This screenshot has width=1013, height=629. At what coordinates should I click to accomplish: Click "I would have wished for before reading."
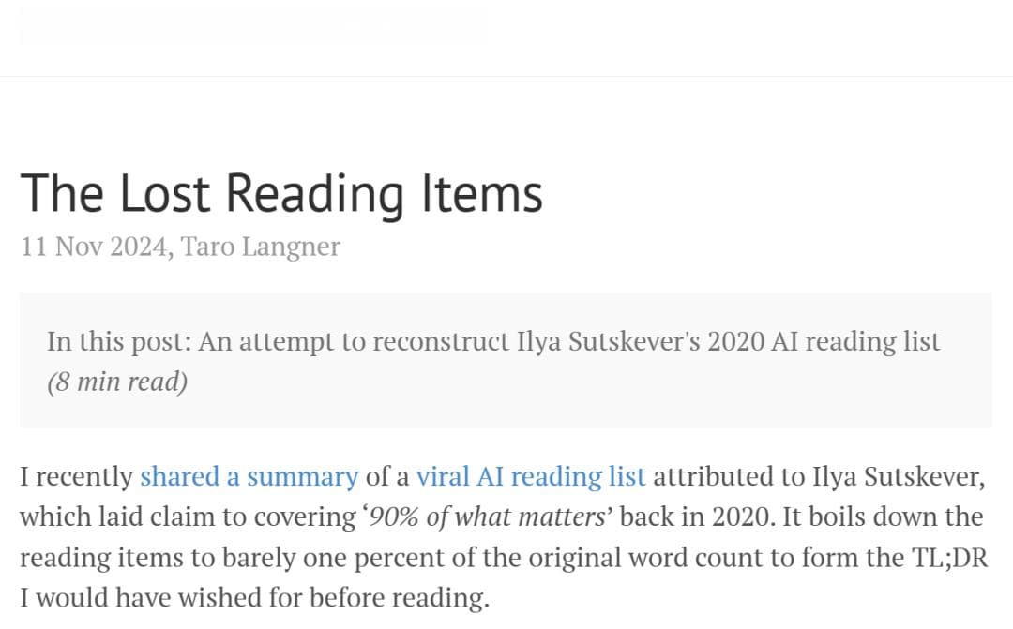[x=254, y=597]
